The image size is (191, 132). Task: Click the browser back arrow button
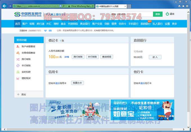(x=5, y=6)
